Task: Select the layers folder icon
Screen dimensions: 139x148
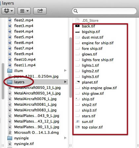Action: pos(10,82)
